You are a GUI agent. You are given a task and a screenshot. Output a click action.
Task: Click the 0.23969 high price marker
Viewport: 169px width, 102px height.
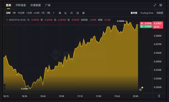(121, 21)
